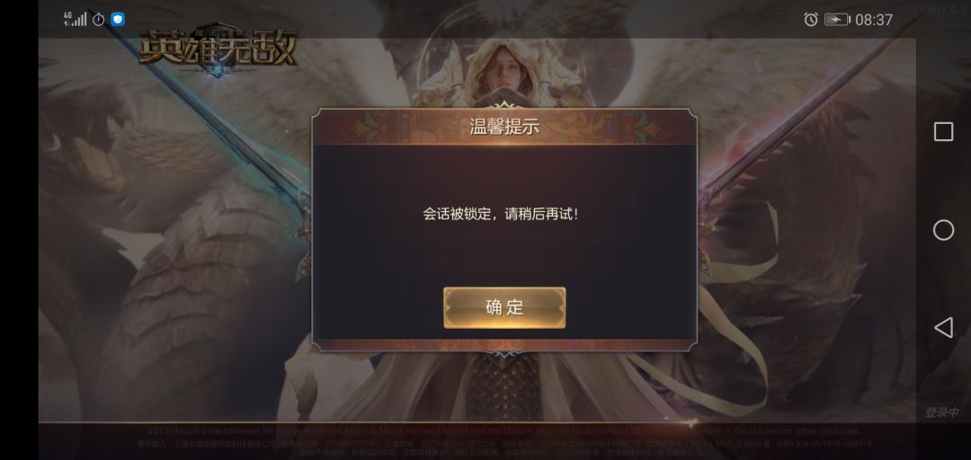This screenshot has height=460, width=971.
Task: Tap the Android back triangle
Action: 943,328
